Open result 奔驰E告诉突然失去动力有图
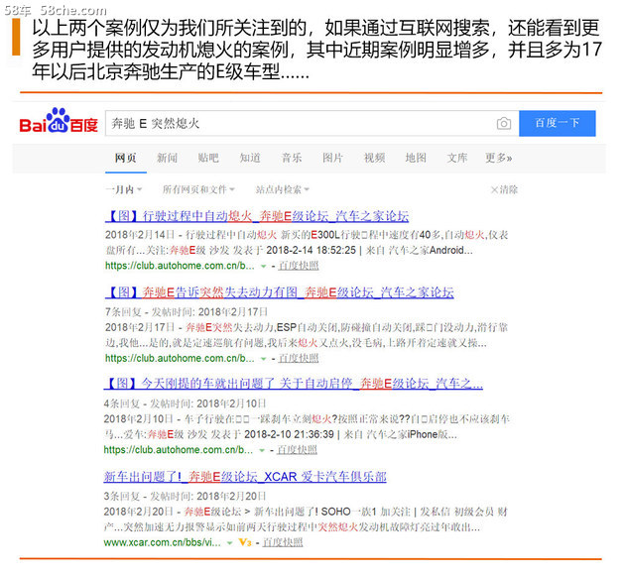This screenshot has height=576, width=625. [280, 292]
